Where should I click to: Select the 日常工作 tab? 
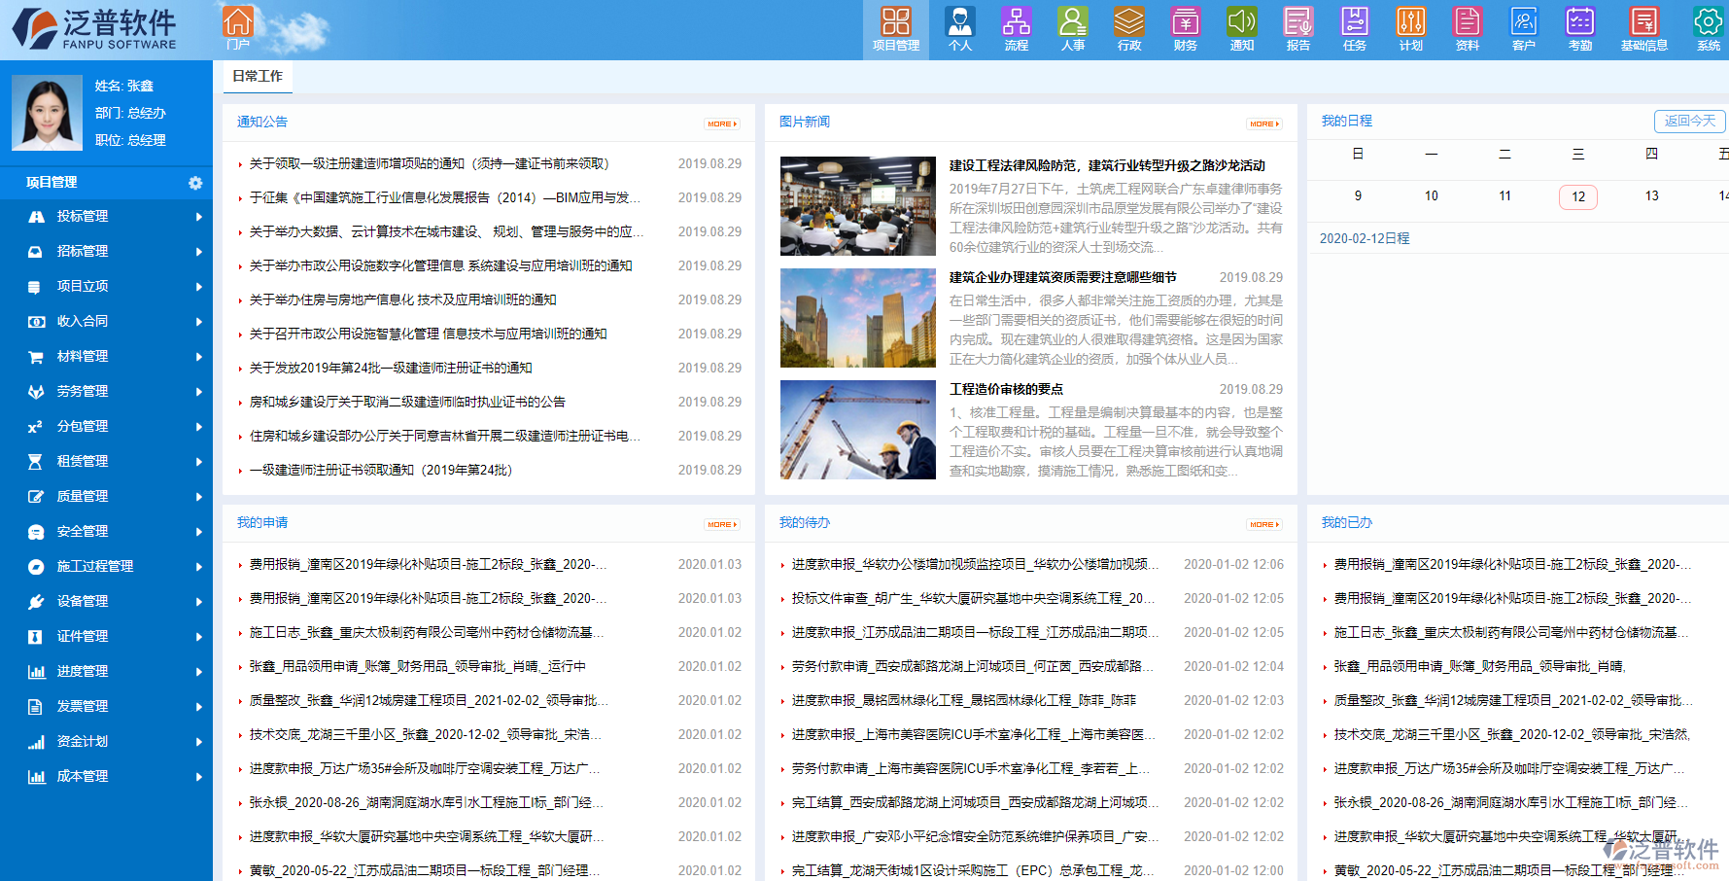258,76
